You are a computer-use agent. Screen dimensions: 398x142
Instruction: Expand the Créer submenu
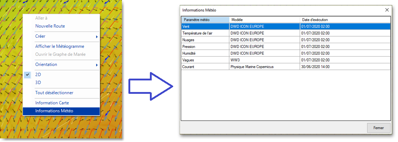coord(61,36)
